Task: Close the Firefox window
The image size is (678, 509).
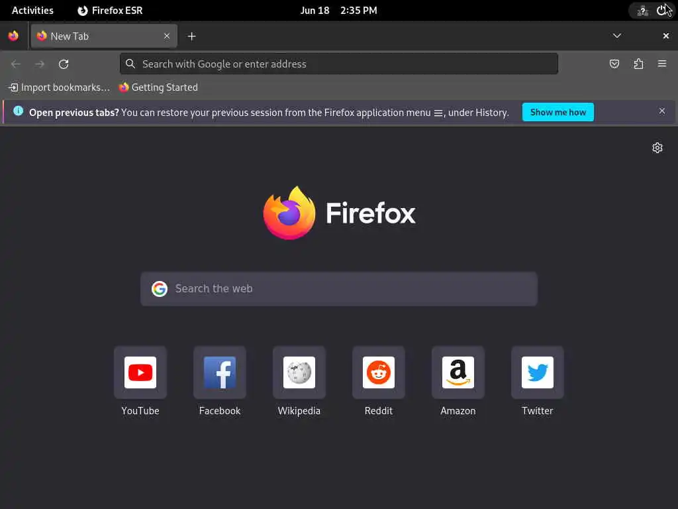Action: point(666,36)
